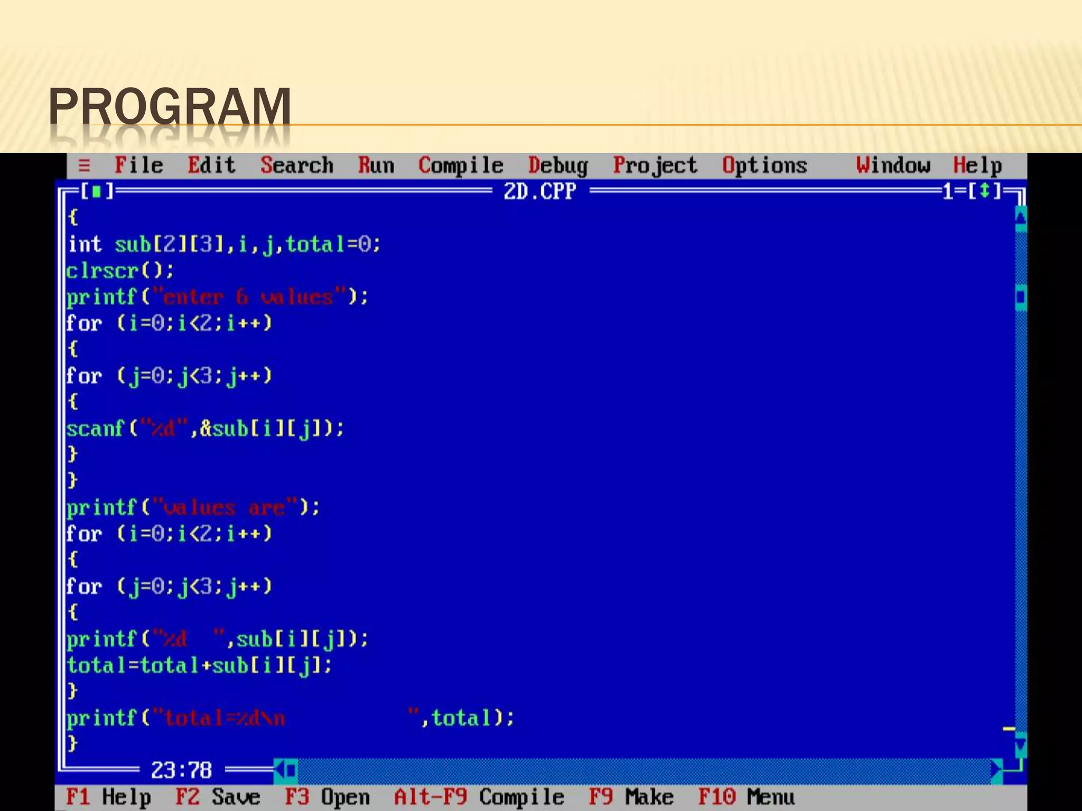Open the Options menu
This screenshot has height=811, width=1082.
[x=765, y=166]
